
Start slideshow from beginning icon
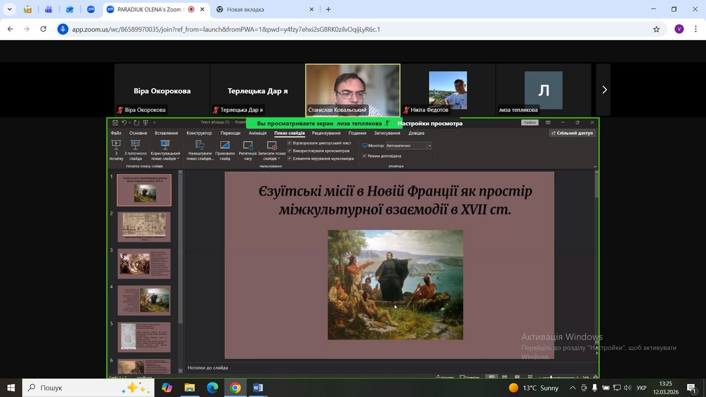116,145
